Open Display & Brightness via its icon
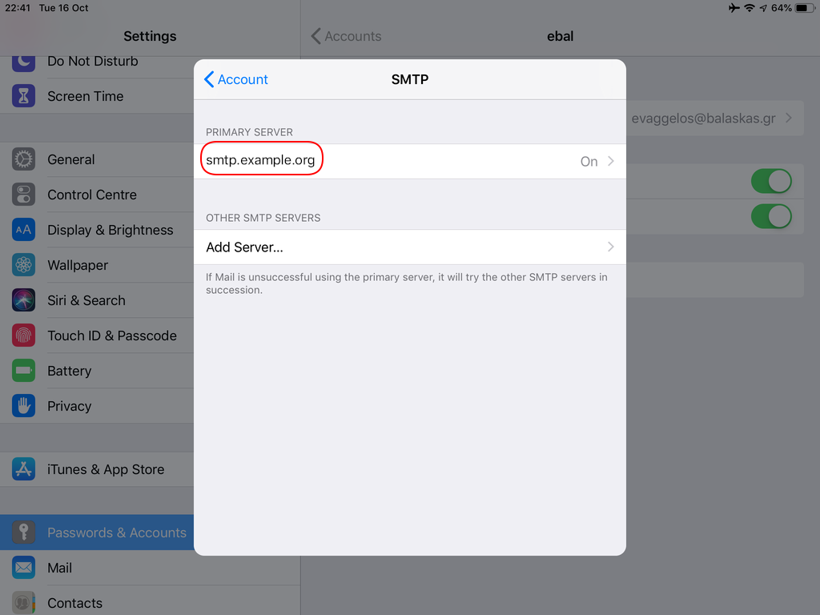The height and width of the screenshot is (615, 820). (x=24, y=230)
